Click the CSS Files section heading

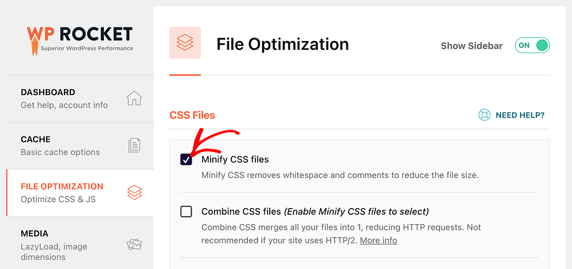[x=192, y=115]
